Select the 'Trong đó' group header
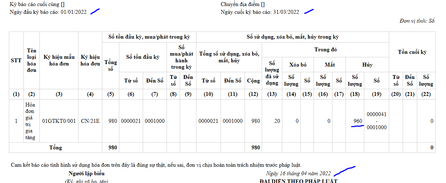The height and width of the screenshot is (183, 446). 325,50
